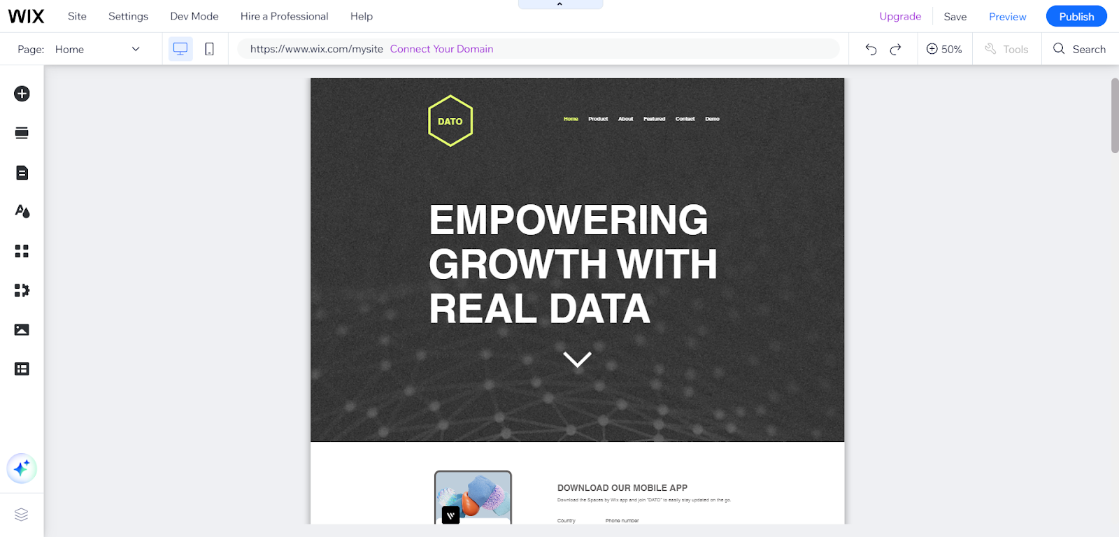Open the CMS content manager icon
Viewport: 1119px width, 537px height.
coord(22,369)
